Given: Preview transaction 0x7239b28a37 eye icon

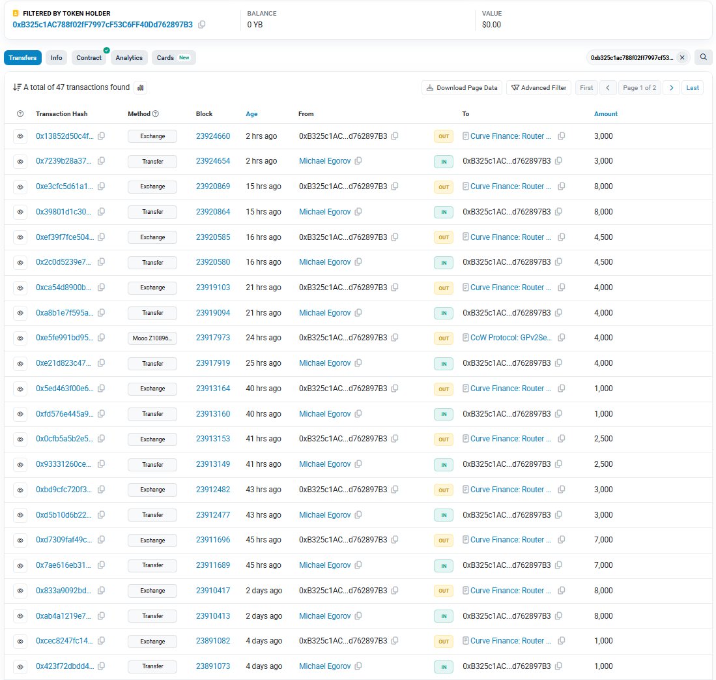Looking at the screenshot, I should pos(20,161).
